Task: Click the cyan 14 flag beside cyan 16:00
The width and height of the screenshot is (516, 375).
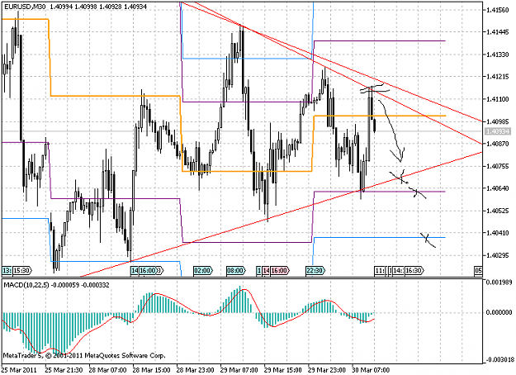Action: click(x=135, y=271)
